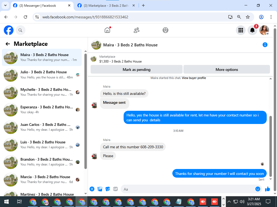Open Brandon's conversation
Screen dimensions: 277x207
(x=42, y=162)
